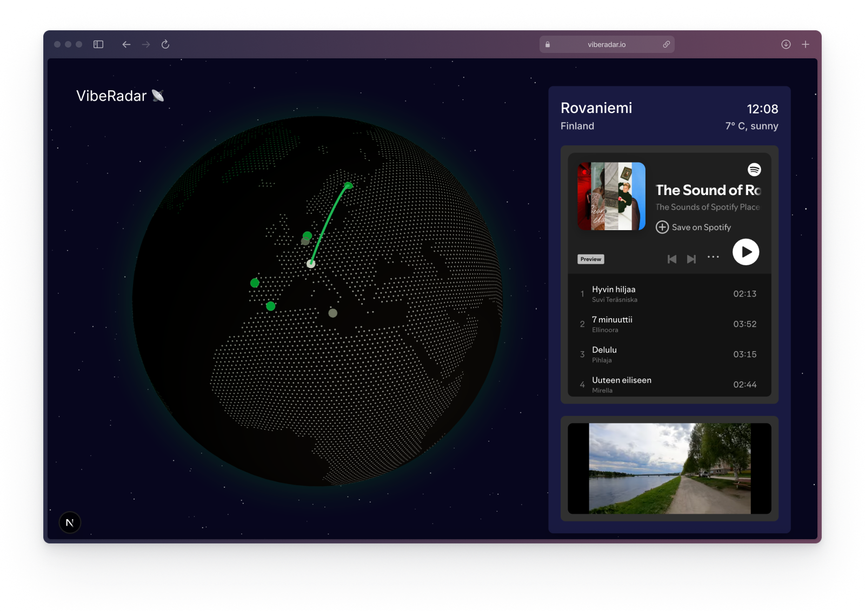Click the Rovaniemi riverside video thumbnail
The image size is (865, 611).
point(669,468)
